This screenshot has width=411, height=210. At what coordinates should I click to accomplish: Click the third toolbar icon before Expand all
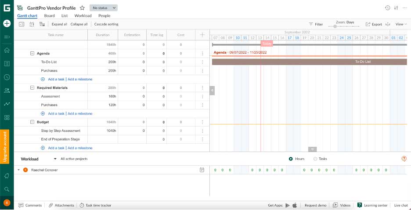coord(42,24)
